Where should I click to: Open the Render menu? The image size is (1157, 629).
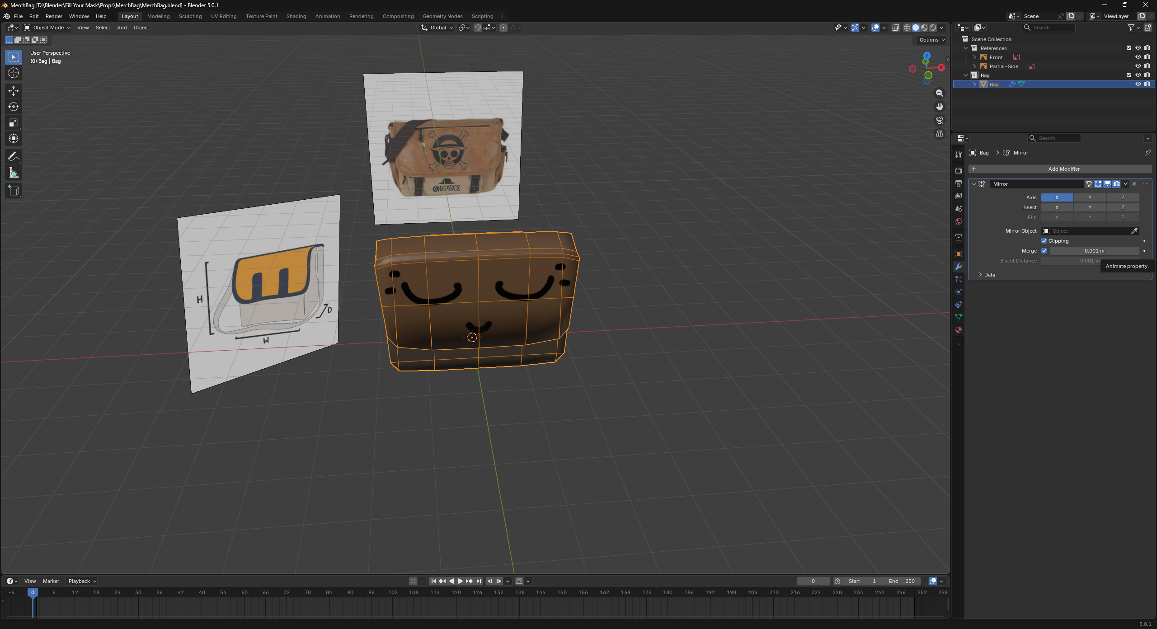(x=54, y=16)
